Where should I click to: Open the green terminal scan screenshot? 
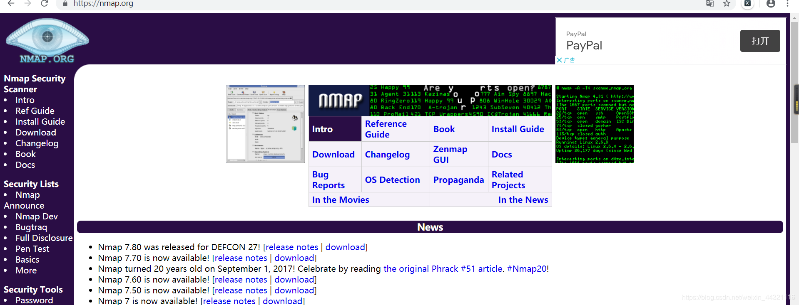click(x=594, y=124)
